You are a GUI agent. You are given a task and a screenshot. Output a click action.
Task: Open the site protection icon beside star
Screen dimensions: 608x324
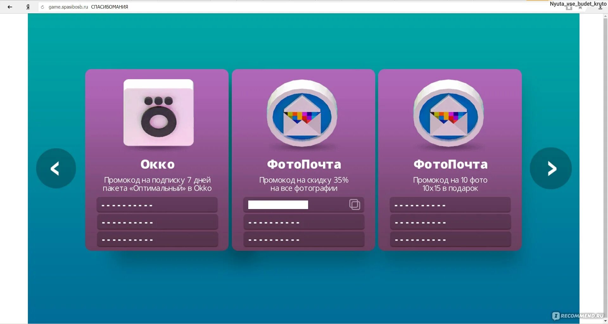coord(569,8)
